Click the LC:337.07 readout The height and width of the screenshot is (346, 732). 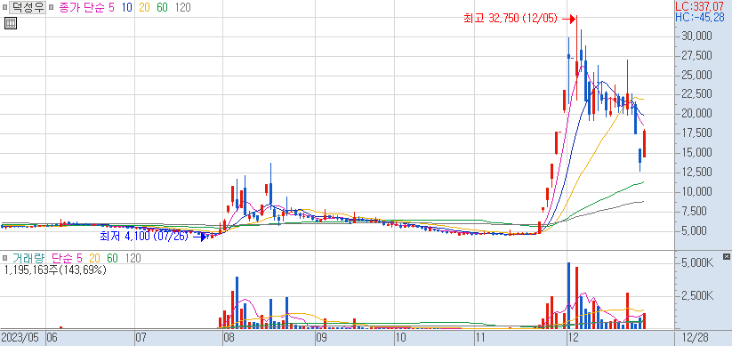700,6
